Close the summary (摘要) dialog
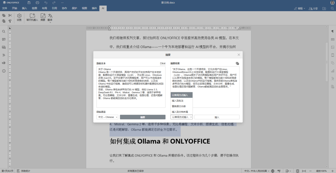The width and height of the screenshot is (336, 173). (239, 55)
